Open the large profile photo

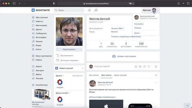point(69,31)
